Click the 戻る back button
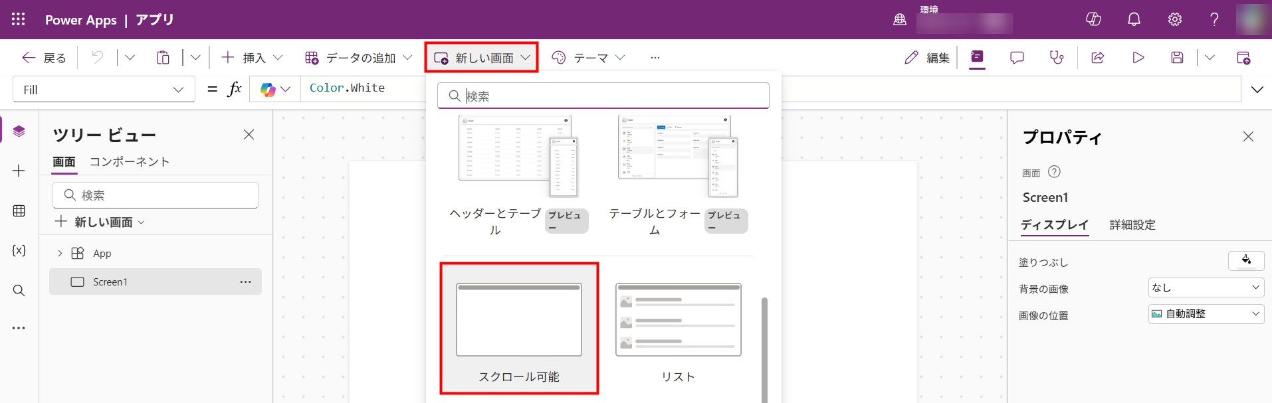1272x403 pixels. (x=44, y=58)
